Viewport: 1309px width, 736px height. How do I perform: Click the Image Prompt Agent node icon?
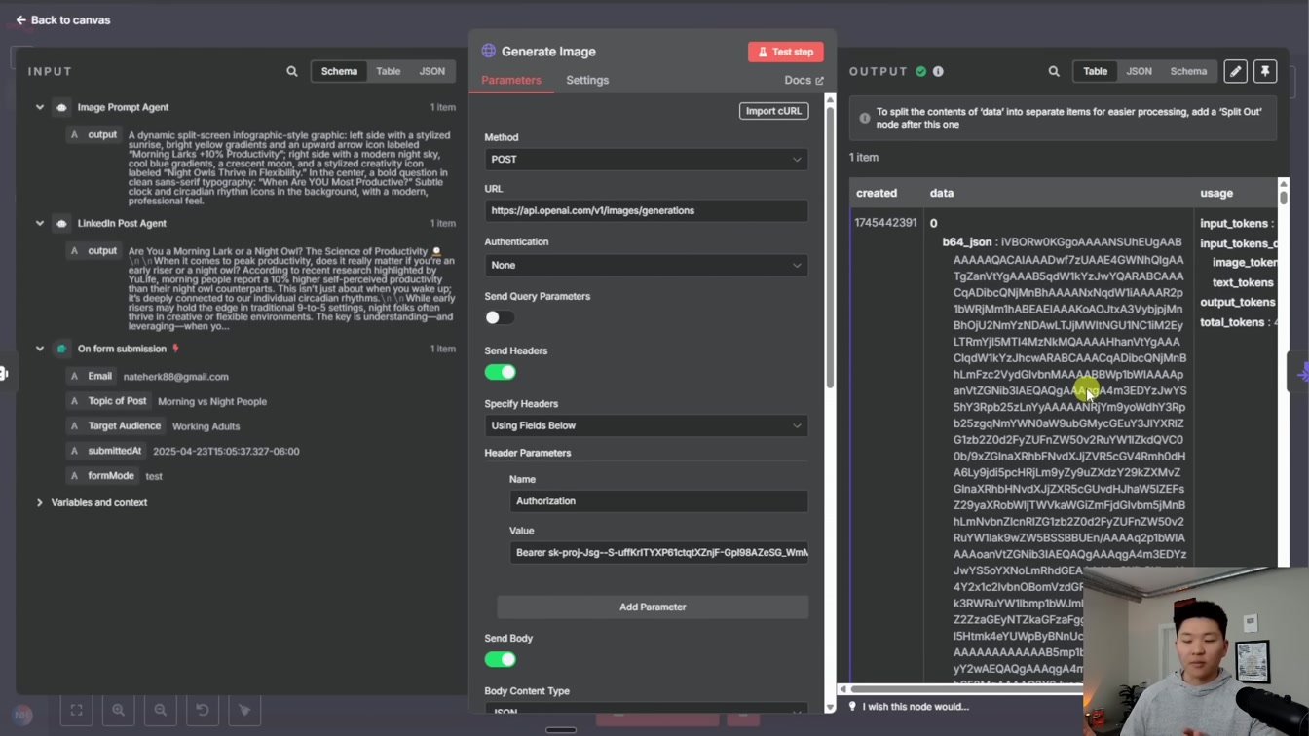pyautogui.click(x=61, y=107)
